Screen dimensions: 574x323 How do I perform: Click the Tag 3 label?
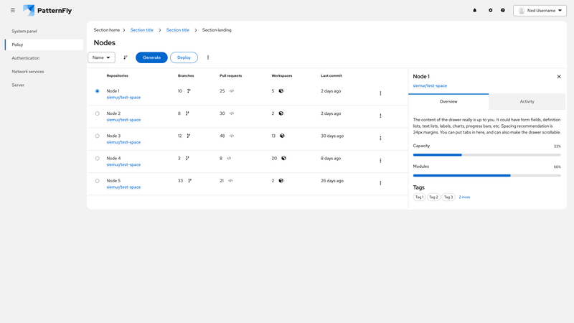(x=448, y=197)
